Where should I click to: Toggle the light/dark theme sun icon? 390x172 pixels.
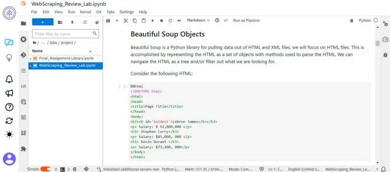9,134
